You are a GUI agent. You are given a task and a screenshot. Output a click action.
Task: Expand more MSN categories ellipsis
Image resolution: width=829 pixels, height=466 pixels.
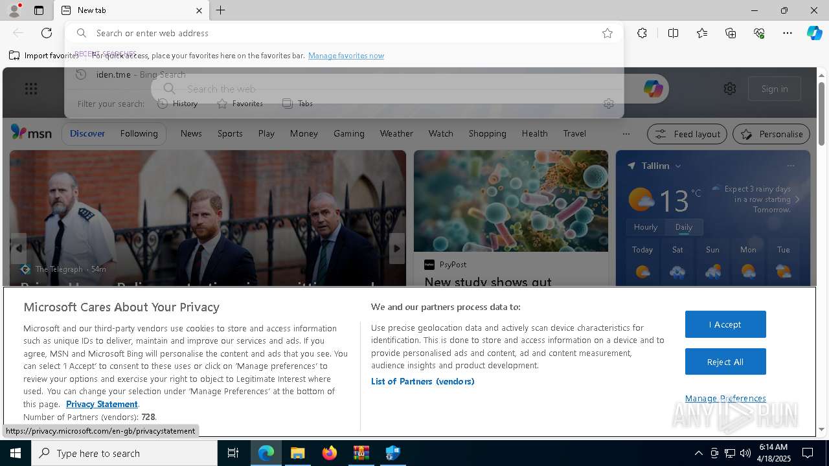(626, 134)
